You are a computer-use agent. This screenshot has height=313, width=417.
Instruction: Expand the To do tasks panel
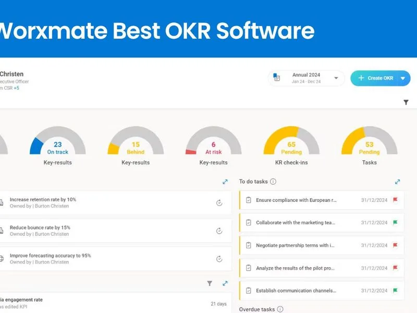(x=397, y=182)
